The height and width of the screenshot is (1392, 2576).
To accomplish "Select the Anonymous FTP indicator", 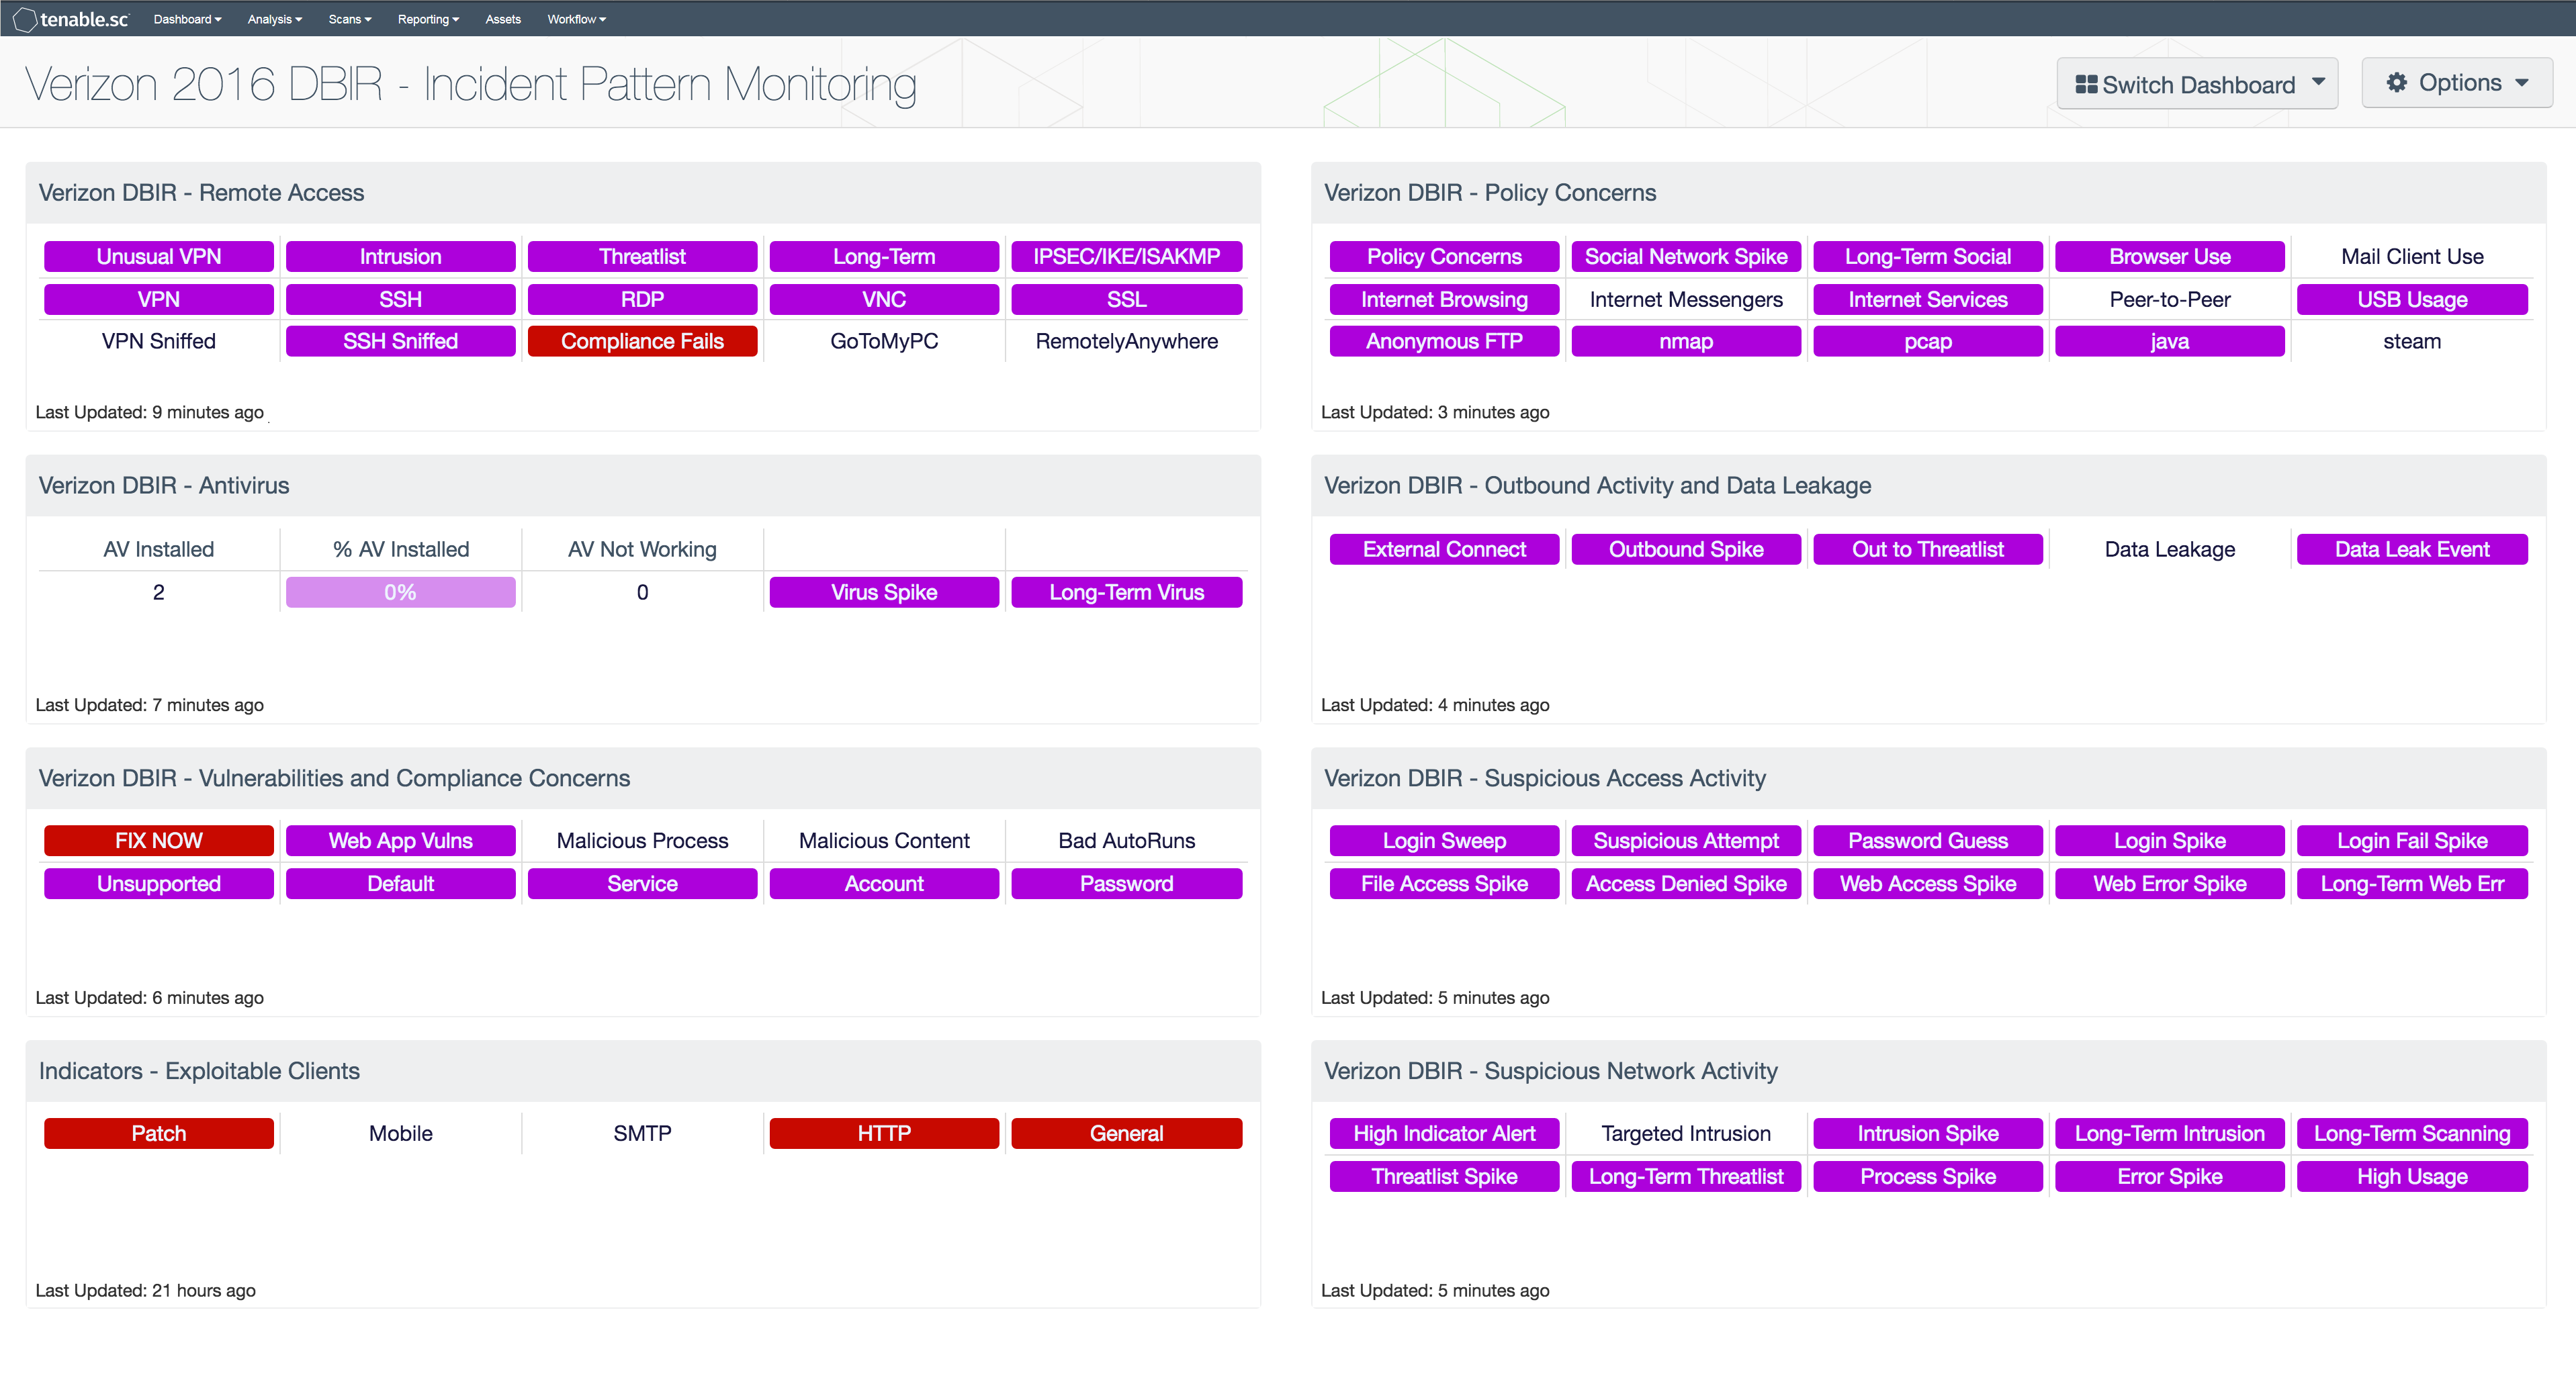I will tap(1444, 341).
